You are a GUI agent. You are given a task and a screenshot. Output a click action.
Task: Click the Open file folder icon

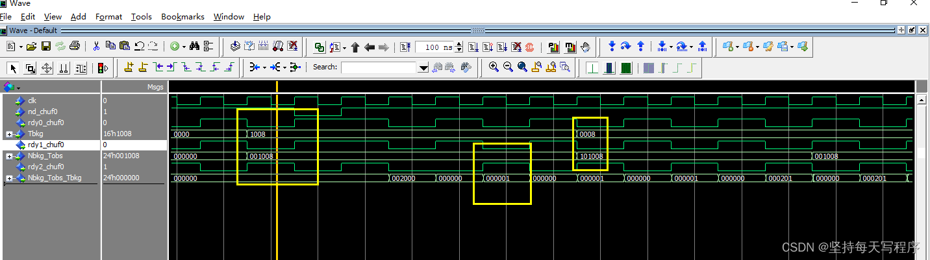[x=32, y=46]
